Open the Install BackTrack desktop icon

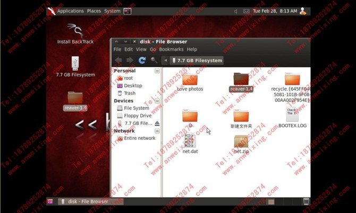click(x=75, y=33)
